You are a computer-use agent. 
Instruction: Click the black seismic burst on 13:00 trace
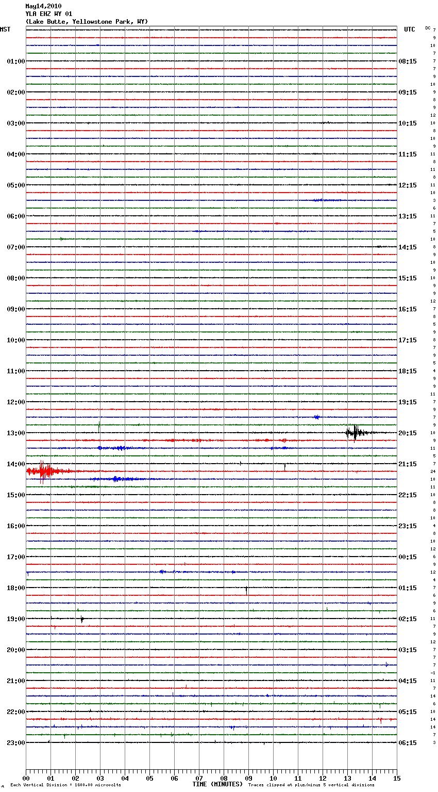pos(356,433)
